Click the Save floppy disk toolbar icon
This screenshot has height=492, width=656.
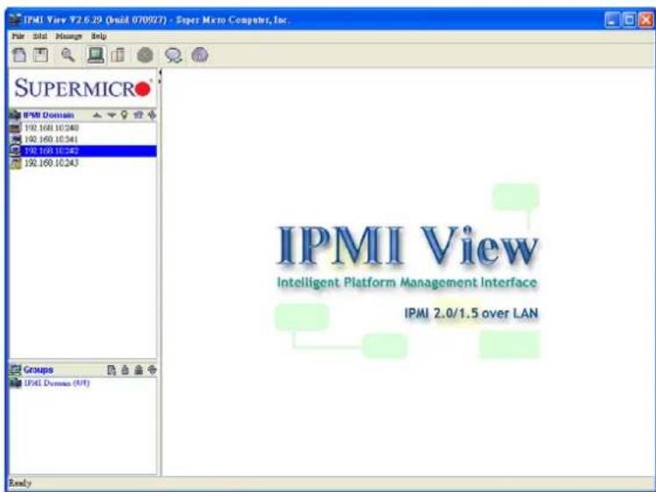[x=40, y=55]
